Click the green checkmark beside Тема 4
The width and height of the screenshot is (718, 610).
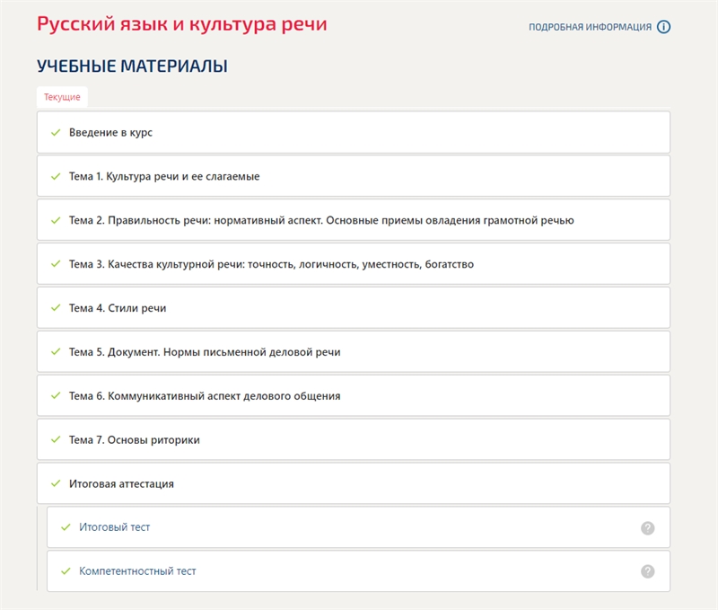coord(56,308)
